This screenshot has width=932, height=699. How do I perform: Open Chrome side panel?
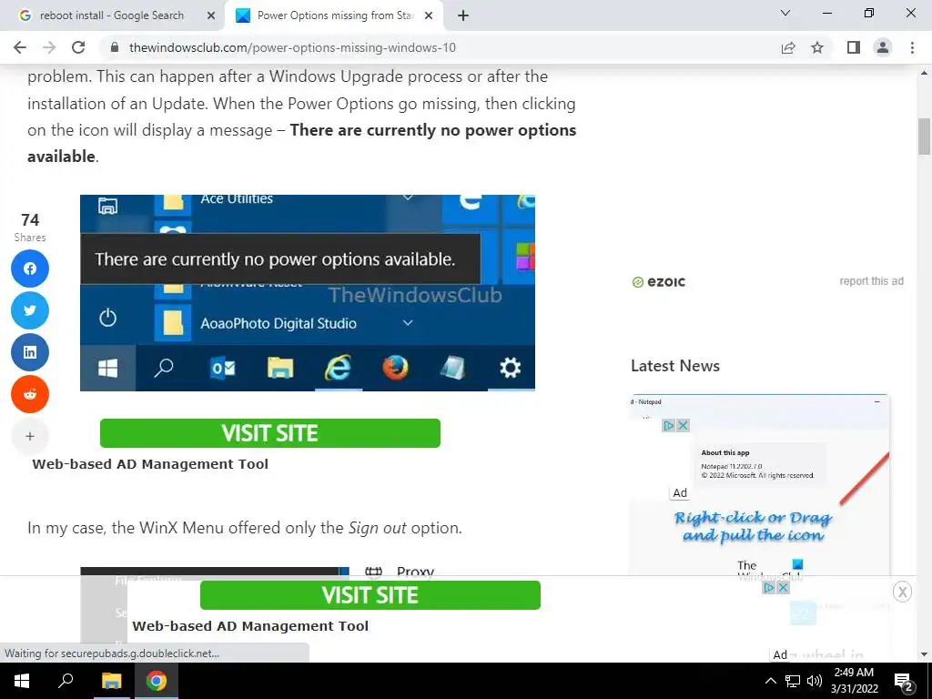point(854,47)
